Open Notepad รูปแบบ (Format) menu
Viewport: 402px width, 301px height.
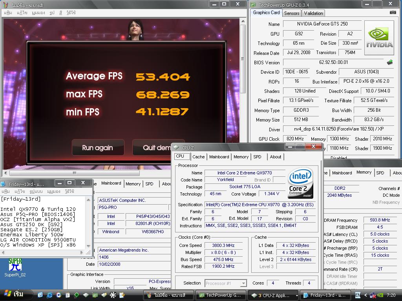36,191
